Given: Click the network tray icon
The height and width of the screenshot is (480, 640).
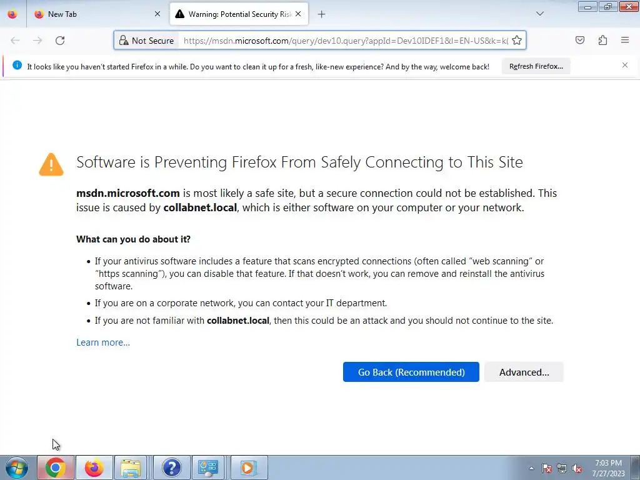Looking at the screenshot, I should [x=562, y=469].
